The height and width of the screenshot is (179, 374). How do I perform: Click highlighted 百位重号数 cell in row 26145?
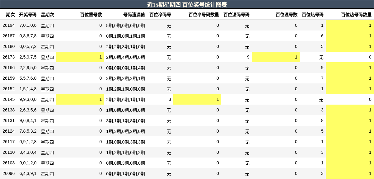tap(80, 99)
